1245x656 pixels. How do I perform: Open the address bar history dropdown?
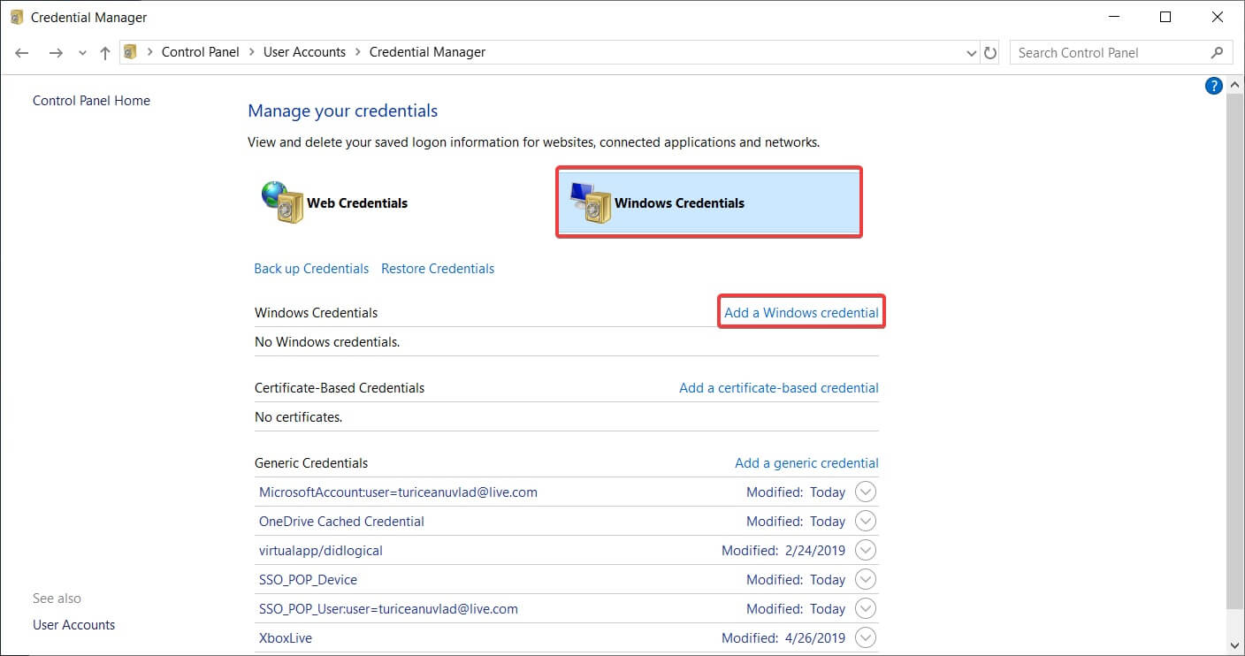pyautogui.click(x=973, y=53)
